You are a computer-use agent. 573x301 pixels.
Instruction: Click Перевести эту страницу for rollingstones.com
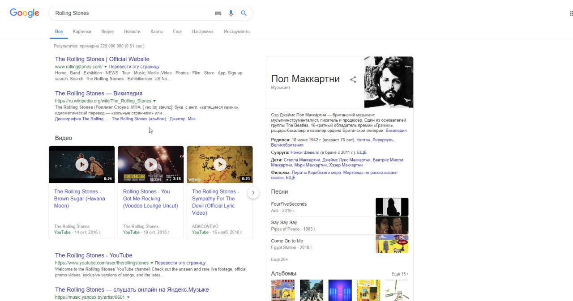click(x=134, y=67)
